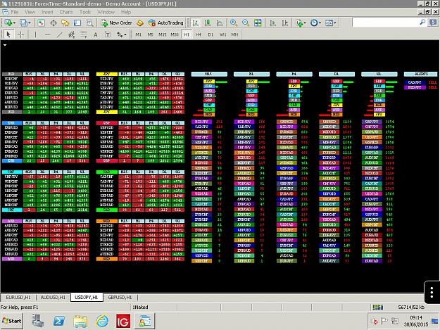
Task: Select the Fibonacci retracement tool
Action: click(84, 34)
